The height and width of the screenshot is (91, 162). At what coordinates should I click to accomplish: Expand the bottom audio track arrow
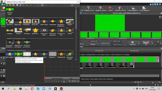pyautogui.click(x=2, y=76)
